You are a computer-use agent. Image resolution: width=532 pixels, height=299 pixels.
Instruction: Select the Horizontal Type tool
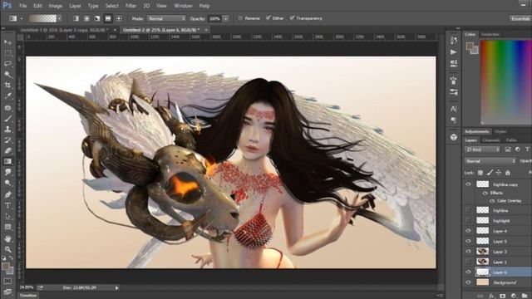tap(7, 205)
